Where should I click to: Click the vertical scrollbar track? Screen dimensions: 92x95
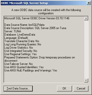coord(86,49)
